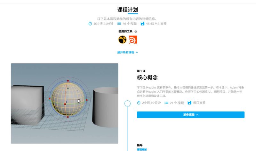
Task: Click the orange Houdini tool icon
Action: pyautogui.click(x=133, y=40)
